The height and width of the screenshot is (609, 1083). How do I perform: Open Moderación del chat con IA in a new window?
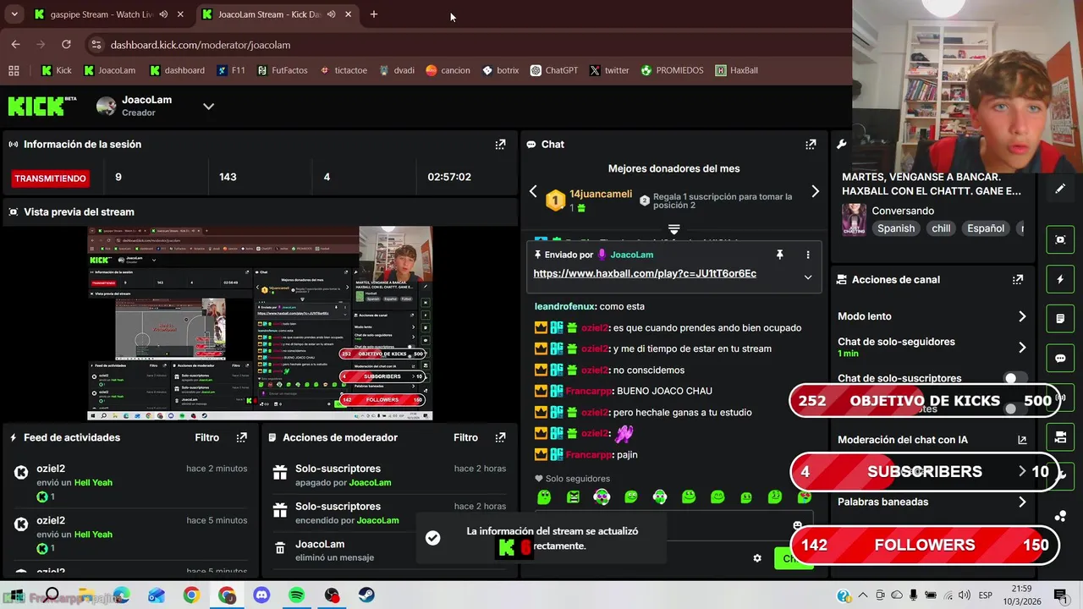1022,440
